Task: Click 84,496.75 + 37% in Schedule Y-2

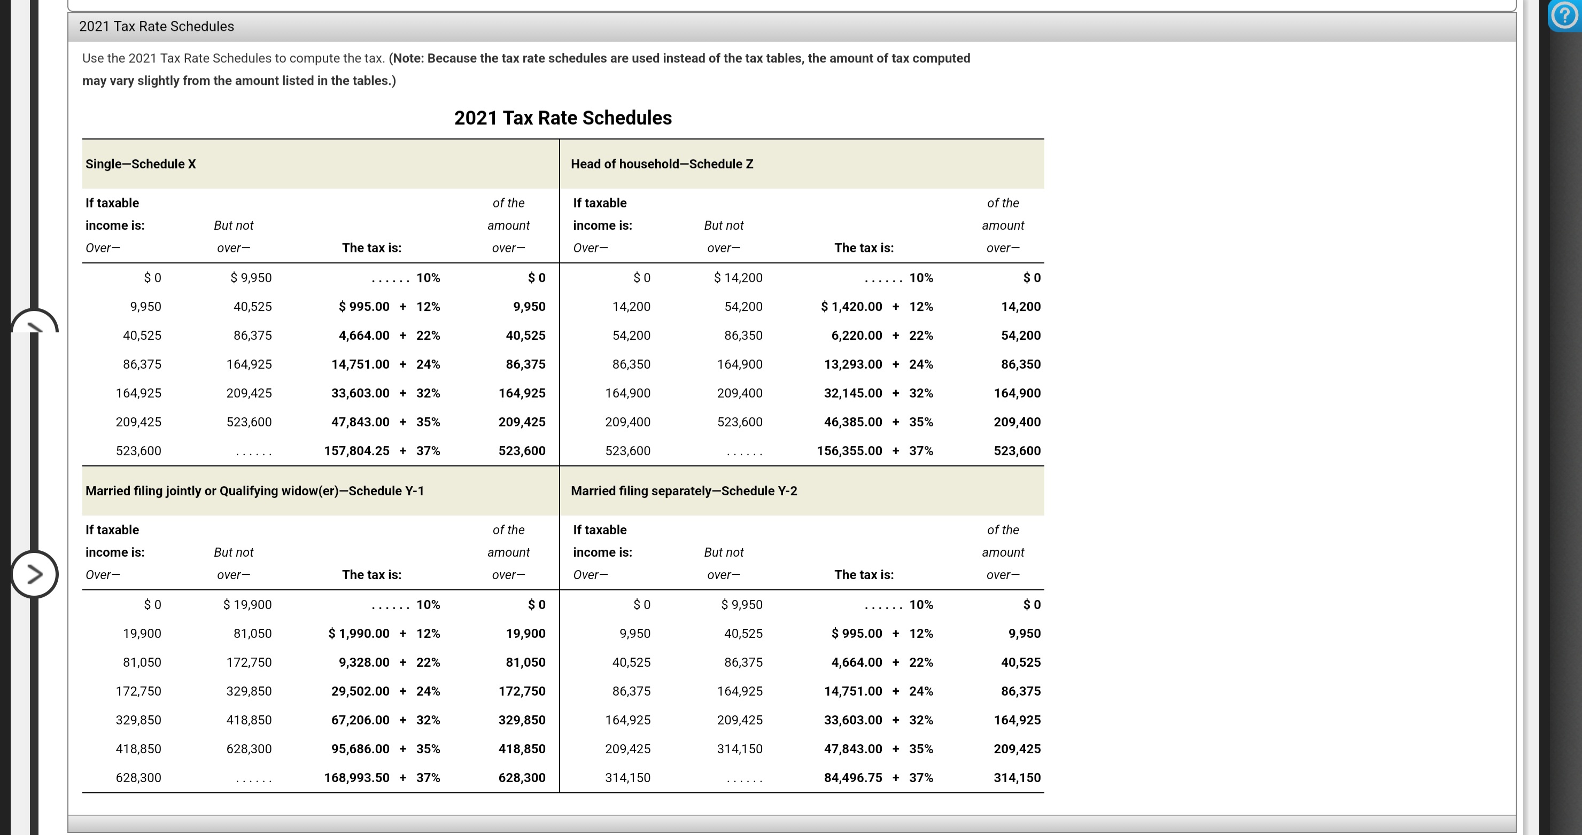Action: [x=878, y=777]
